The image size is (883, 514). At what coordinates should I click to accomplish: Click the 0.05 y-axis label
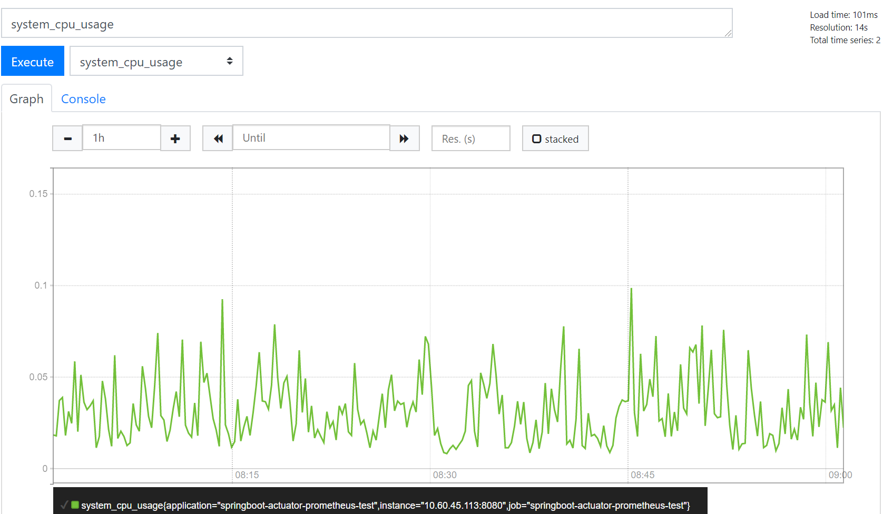[38, 377]
